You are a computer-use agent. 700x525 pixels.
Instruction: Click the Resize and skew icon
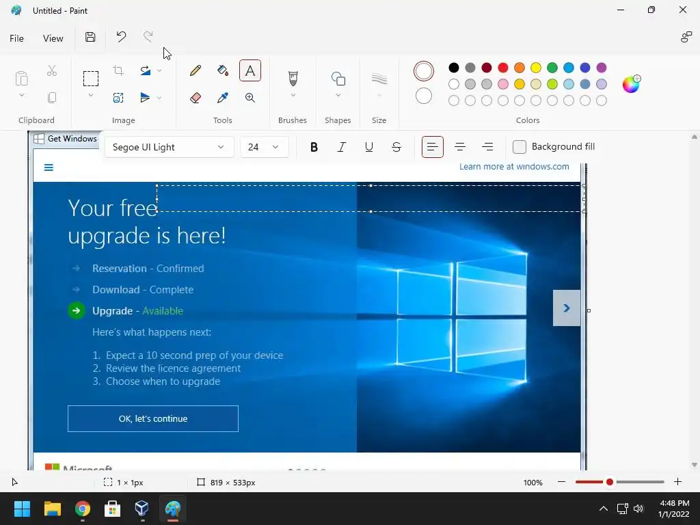pos(118,98)
